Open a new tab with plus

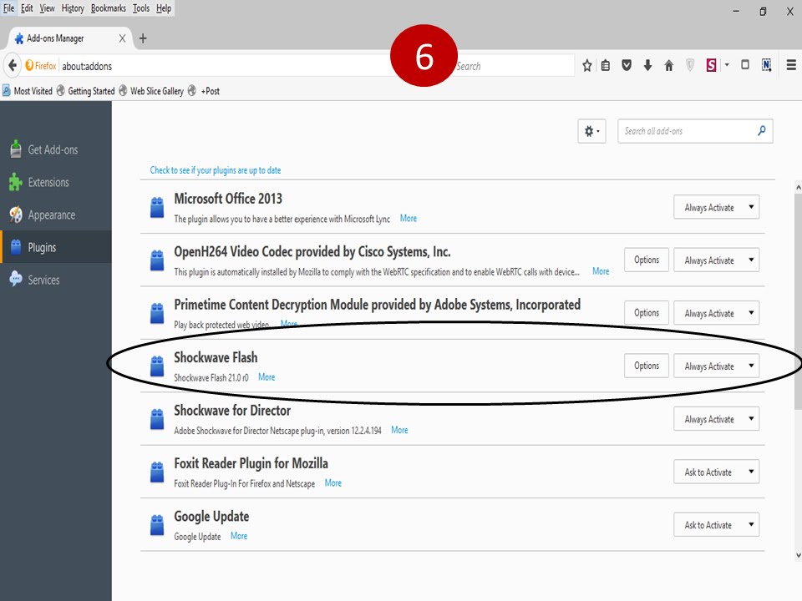point(143,38)
